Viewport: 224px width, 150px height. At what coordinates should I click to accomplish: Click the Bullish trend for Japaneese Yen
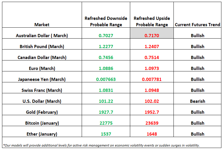(197, 79)
